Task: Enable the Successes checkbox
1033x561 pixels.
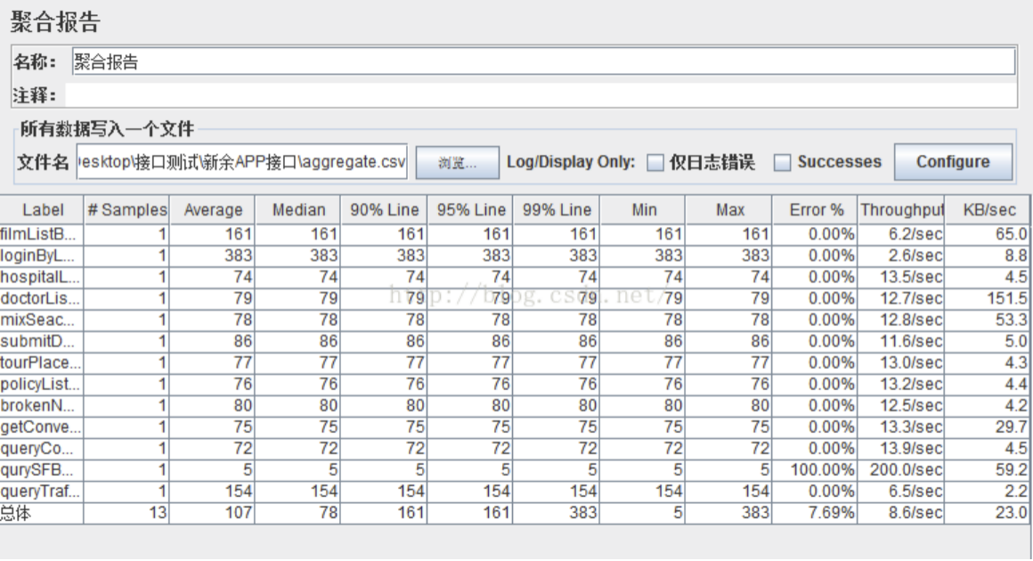Action: click(x=782, y=163)
